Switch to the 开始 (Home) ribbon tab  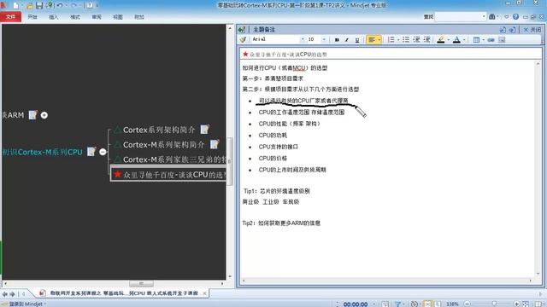coord(32,17)
